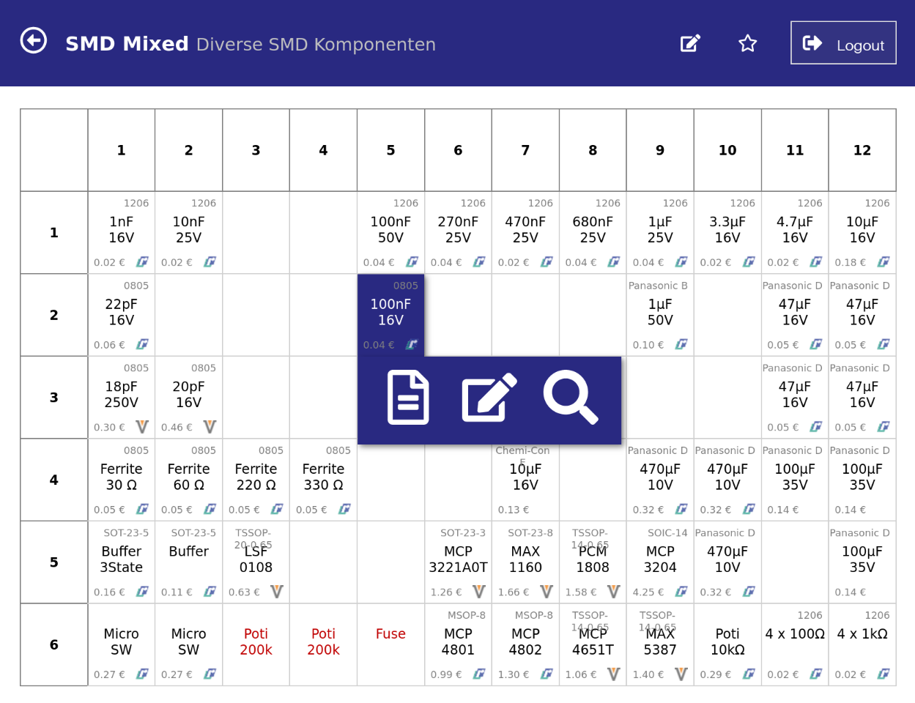Open supplier icon for 1nF 16V cell
Screen dimensions: 915x703
(x=142, y=261)
